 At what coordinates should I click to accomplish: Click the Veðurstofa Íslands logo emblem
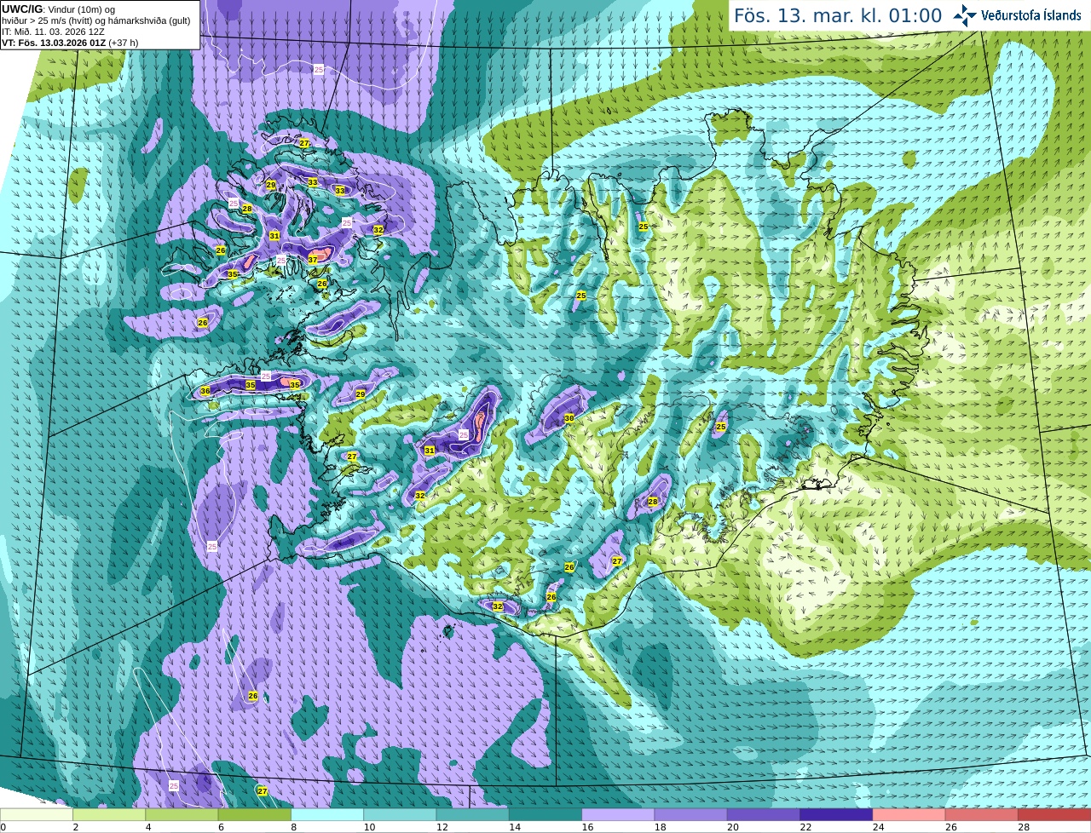pyautogui.click(x=965, y=15)
